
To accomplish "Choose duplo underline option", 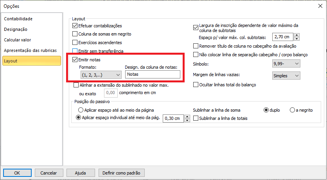I will pyautogui.click(x=266, y=110).
